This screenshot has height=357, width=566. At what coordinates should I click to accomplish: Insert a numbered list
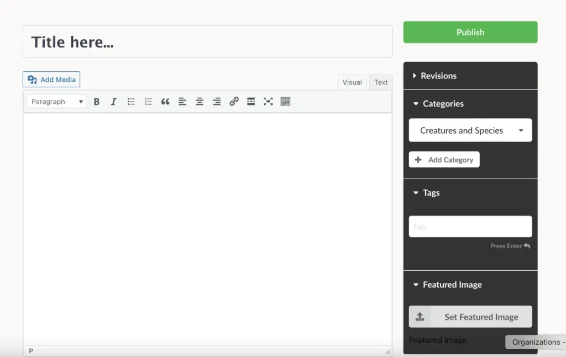pyautogui.click(x=148, y=102)
